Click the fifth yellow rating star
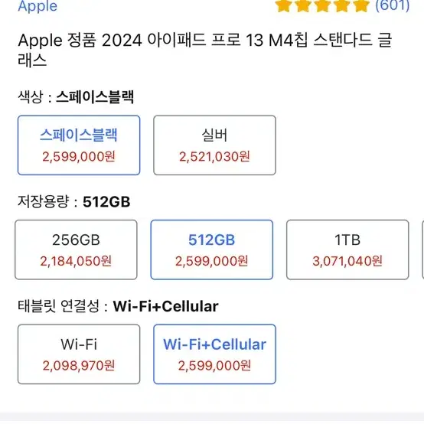 pyautogui.click(x=361, y=6)
